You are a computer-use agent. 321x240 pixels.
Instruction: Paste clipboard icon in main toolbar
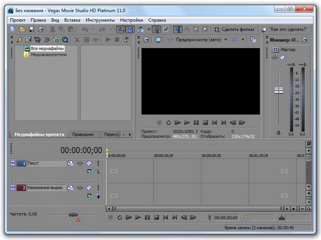click(71, 29)
